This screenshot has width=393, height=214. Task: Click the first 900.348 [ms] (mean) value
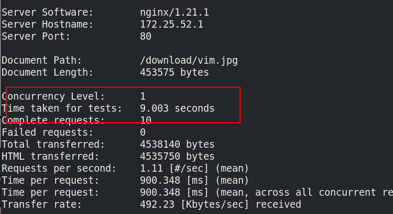(x=194, y=180)
